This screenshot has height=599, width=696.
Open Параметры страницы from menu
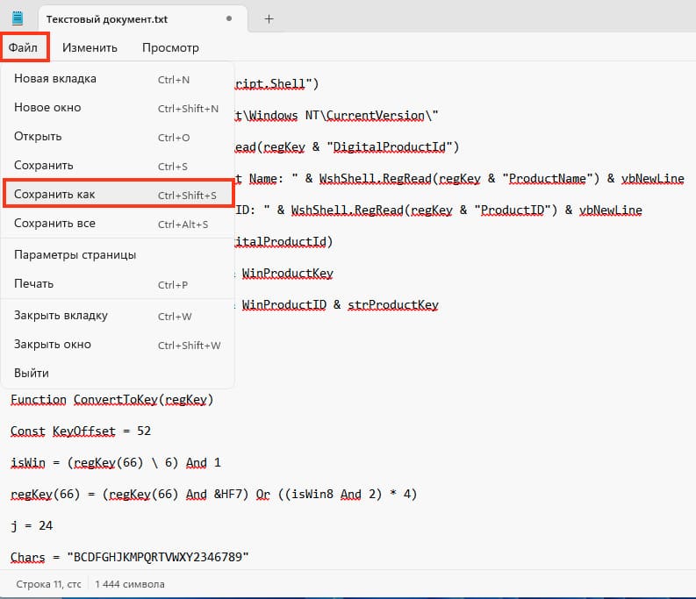(75, 255)
